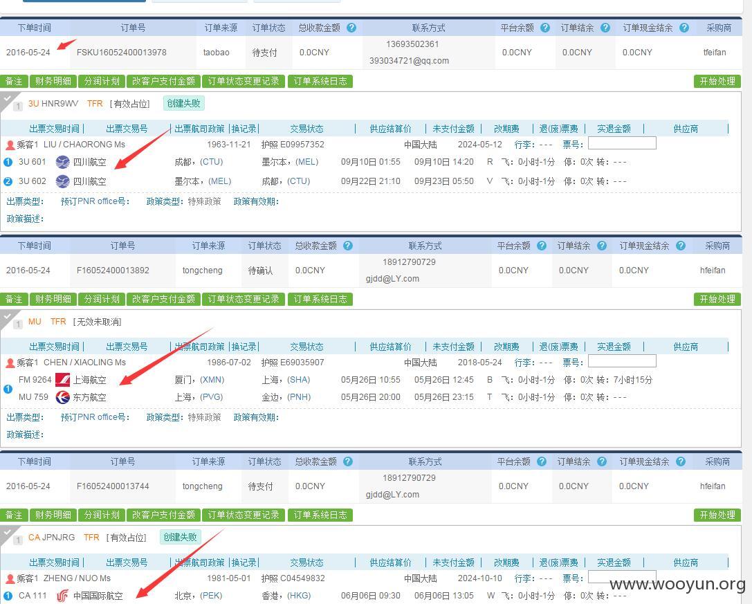Click 备注 for order F16052400013744
Image resolution: width=752 pixels, height=604 pixels.
[14, 515]
